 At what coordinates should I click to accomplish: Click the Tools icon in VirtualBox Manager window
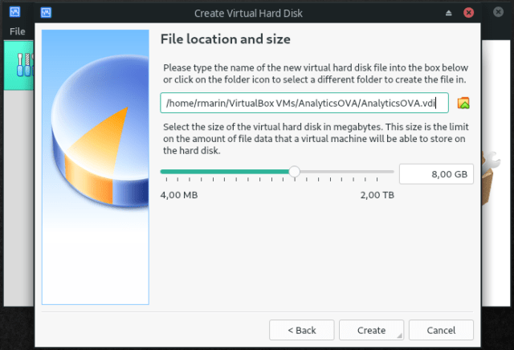coord(25,65)
